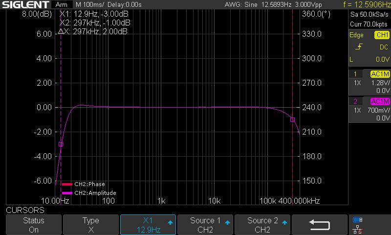Click the 8.00(dB) axis top label
Viewport: 391px width, 235px height.
37,14
